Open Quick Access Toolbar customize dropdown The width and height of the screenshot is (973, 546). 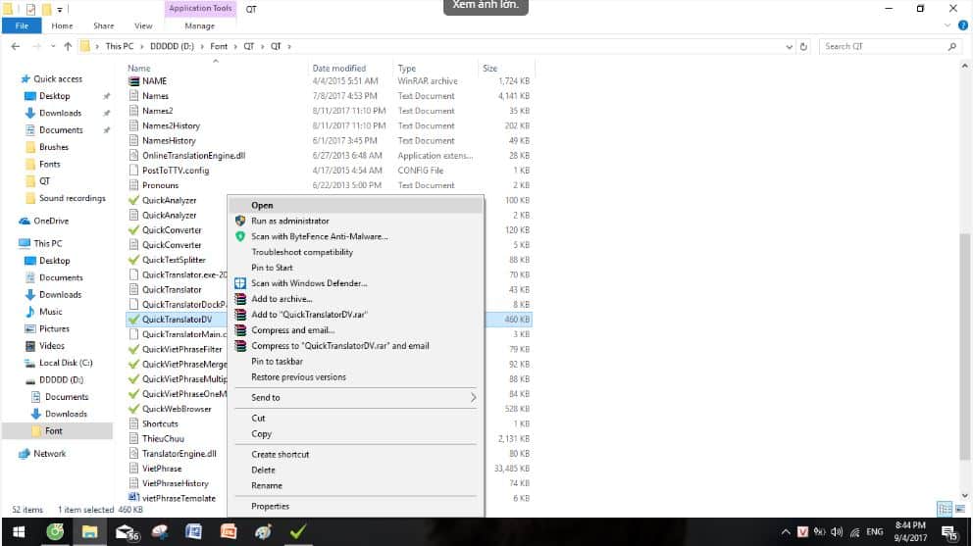coord(60,9)
